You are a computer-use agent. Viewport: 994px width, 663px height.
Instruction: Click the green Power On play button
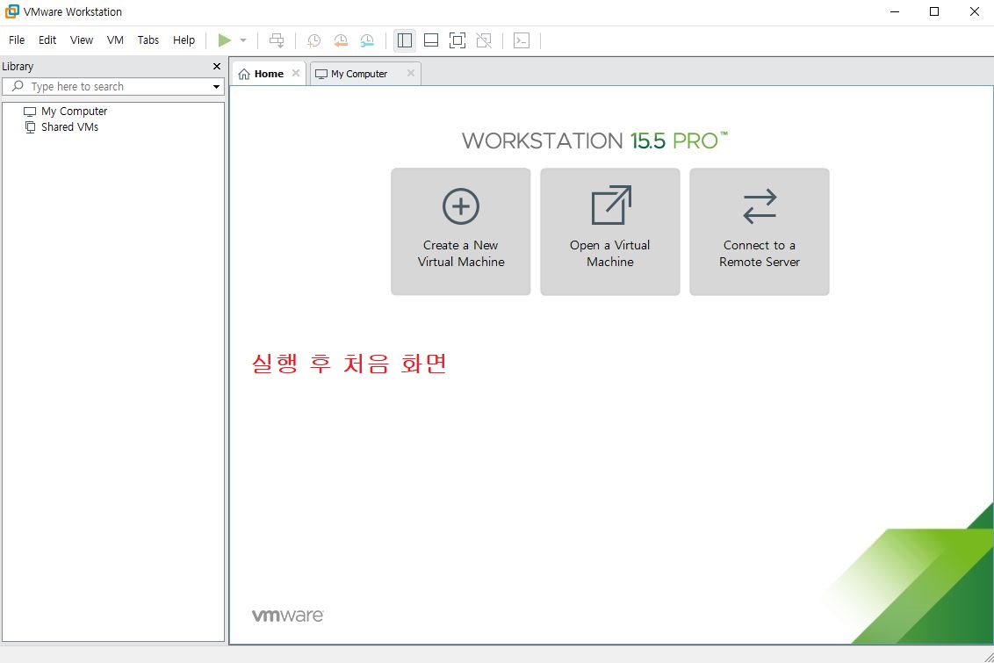(225, 40)
